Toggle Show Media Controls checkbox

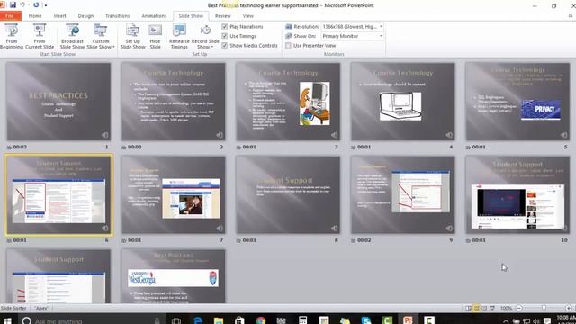click(225, 46)
